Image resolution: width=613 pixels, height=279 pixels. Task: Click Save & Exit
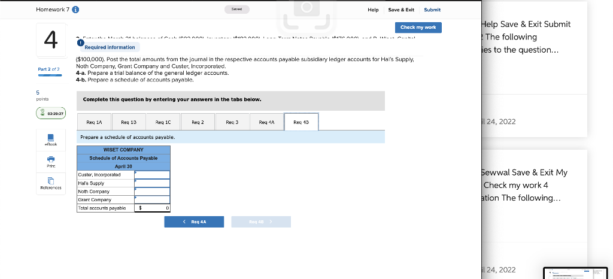point(401,10)
